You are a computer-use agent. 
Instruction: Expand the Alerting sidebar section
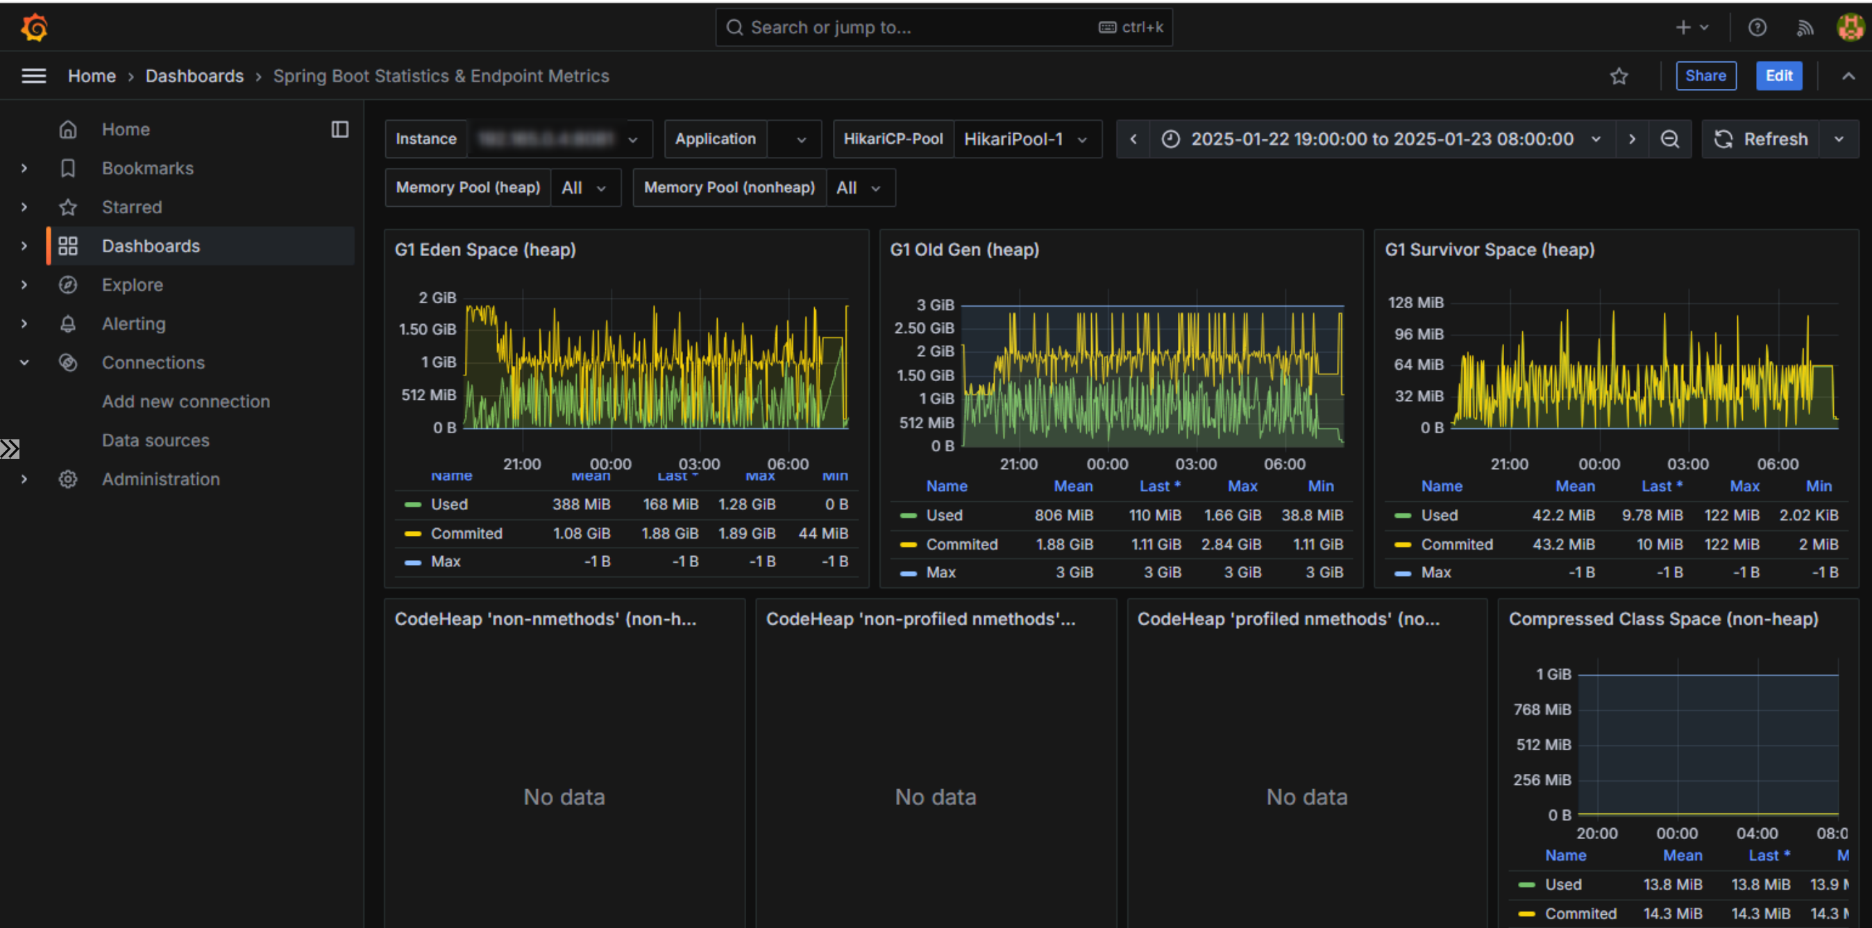pyautogui.click(x=24, y=324)
